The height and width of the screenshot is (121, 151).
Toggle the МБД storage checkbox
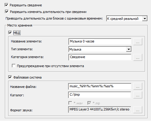[10, 33]
